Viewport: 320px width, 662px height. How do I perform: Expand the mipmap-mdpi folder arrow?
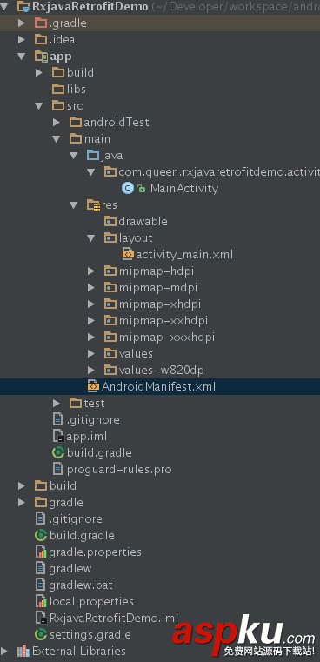[90, 288]
